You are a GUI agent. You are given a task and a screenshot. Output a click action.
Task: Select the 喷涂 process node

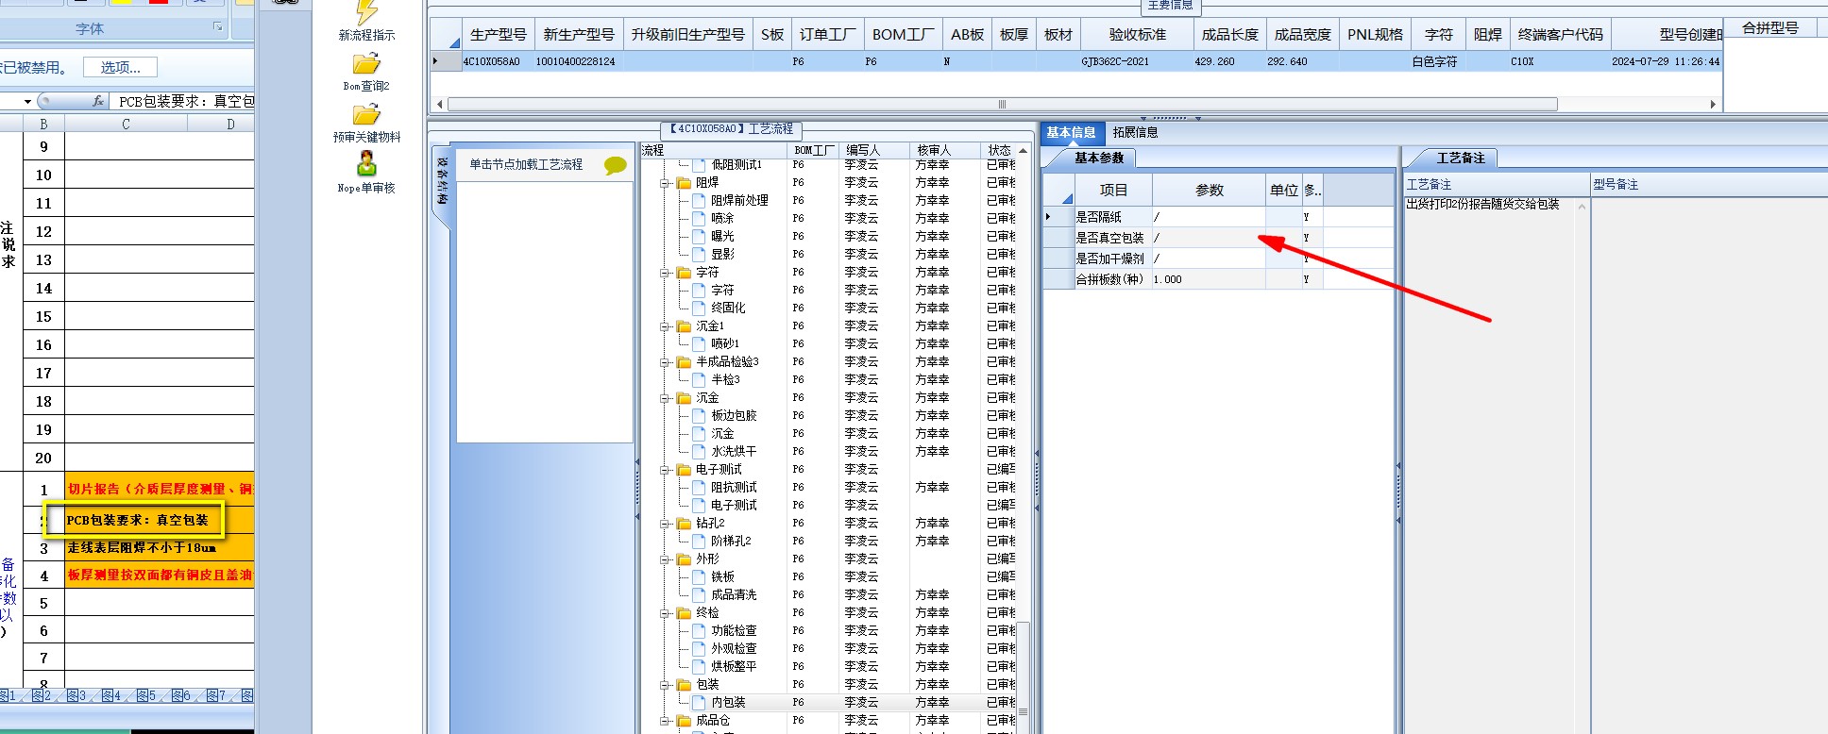[x=722, y=218]
